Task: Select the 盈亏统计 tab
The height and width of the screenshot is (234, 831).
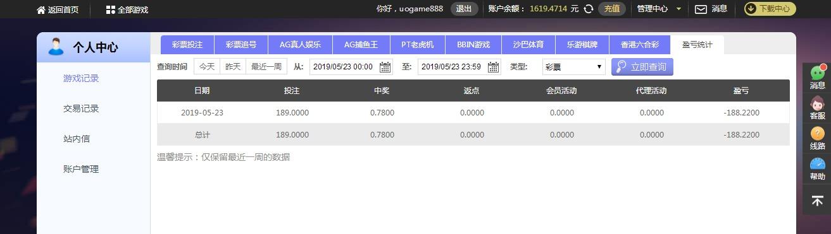Action: 697,45
